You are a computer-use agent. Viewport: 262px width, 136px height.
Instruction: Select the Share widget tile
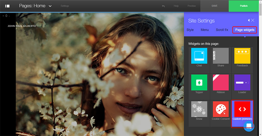pos(221,56)
